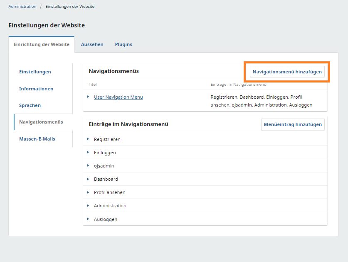Expand the Einloggen entry arrow
Viewport: 348px width, 262px height.
click(88, 153)
